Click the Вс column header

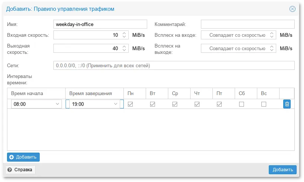point(268,94)
